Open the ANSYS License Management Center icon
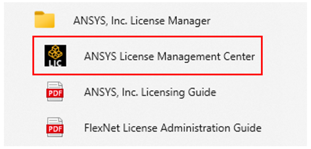Image resolution: width=311 pixels, height=149 pixels. tap(55, 55)
